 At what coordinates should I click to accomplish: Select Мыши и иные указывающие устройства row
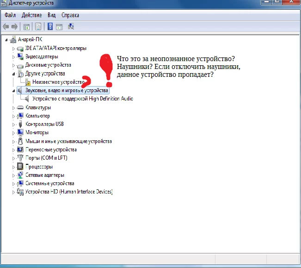[68, 141]
